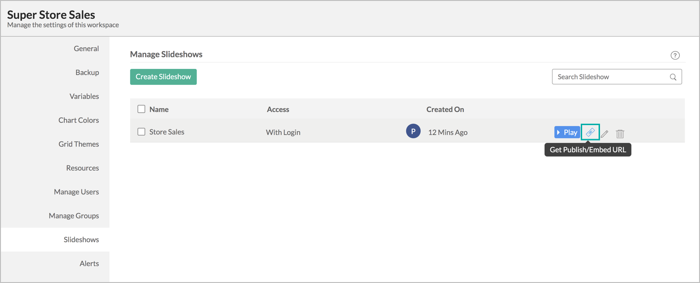Check the Store Sales row checkbox
This screenshot has height=283, width=700.
click(141, 132)
